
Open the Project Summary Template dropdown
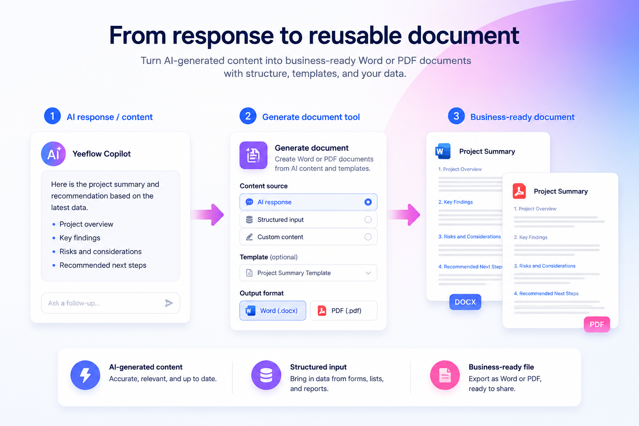click(x=308, y=273)
